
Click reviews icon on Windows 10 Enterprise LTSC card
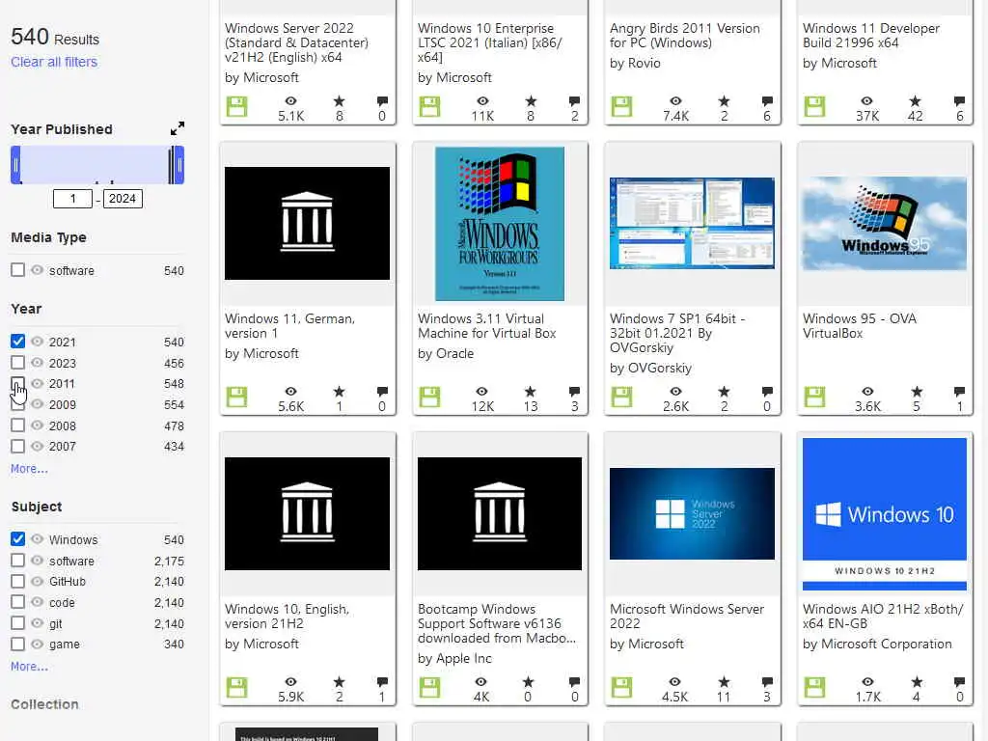[x=574, y=100]
